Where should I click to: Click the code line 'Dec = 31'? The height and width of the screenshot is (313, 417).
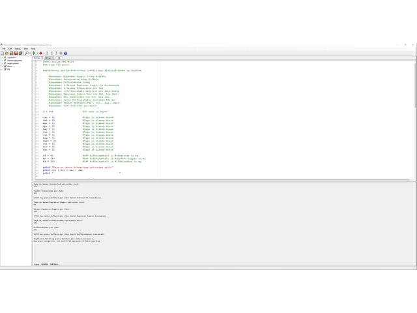tap(49, 150)
